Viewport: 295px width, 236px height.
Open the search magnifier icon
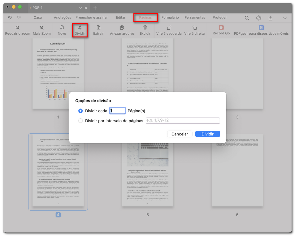click(x=247, y=18)
